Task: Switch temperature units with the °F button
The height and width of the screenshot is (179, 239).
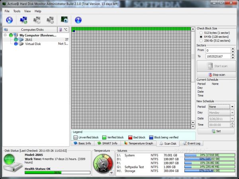Action: pyautogui.click(x=112, y=173)
